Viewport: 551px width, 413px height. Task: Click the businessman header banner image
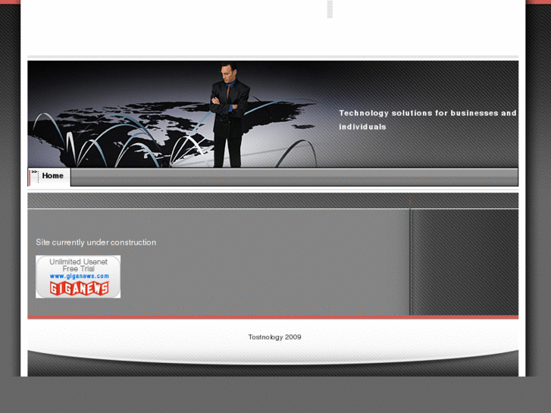pyautogui.click(x=273, y=114)
